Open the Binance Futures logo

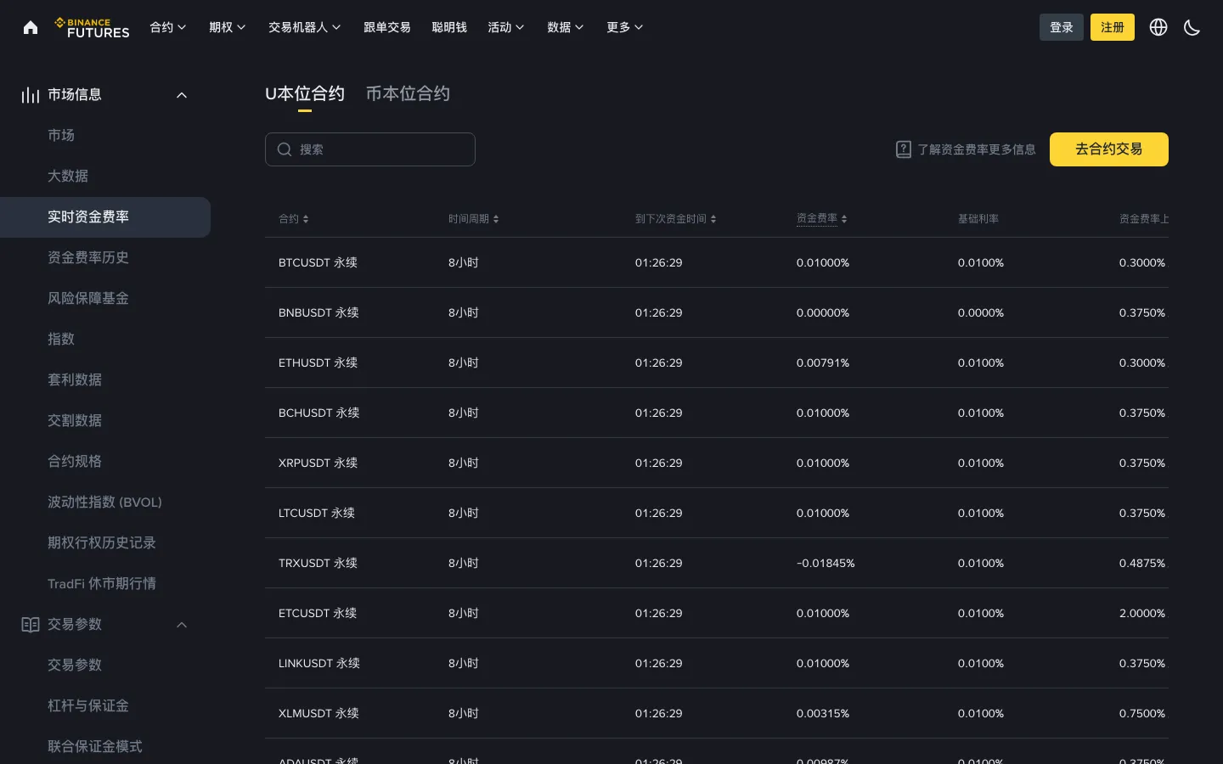(x=92, y=27)
